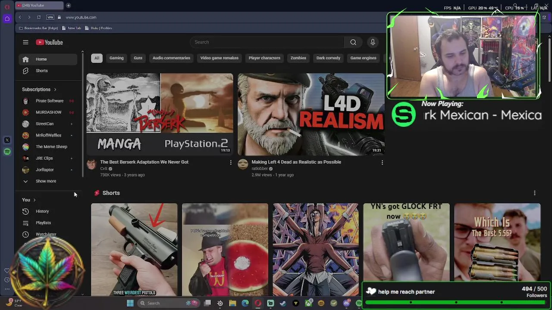Select the Guts filter chip

click(138, 58)
